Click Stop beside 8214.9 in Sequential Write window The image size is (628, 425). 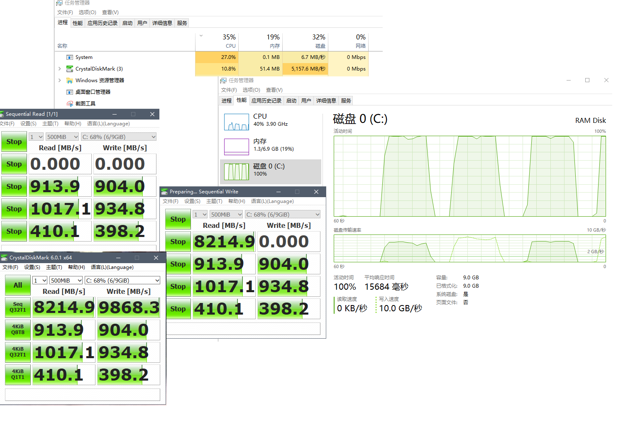coord(178,242)
